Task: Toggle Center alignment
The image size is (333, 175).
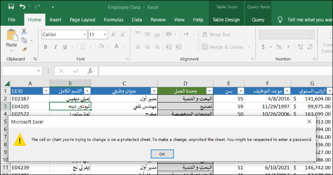Action: pyautogui.click(x=147, y=47)
